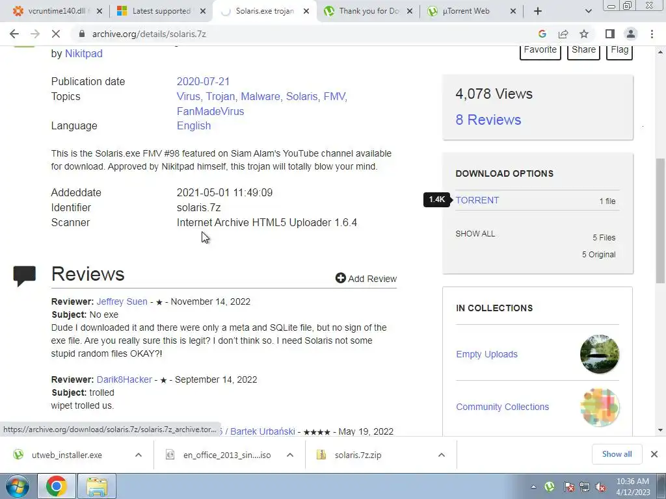
Task: Open reviewer Darik8Hacker's profile
Action: (124, 379)
